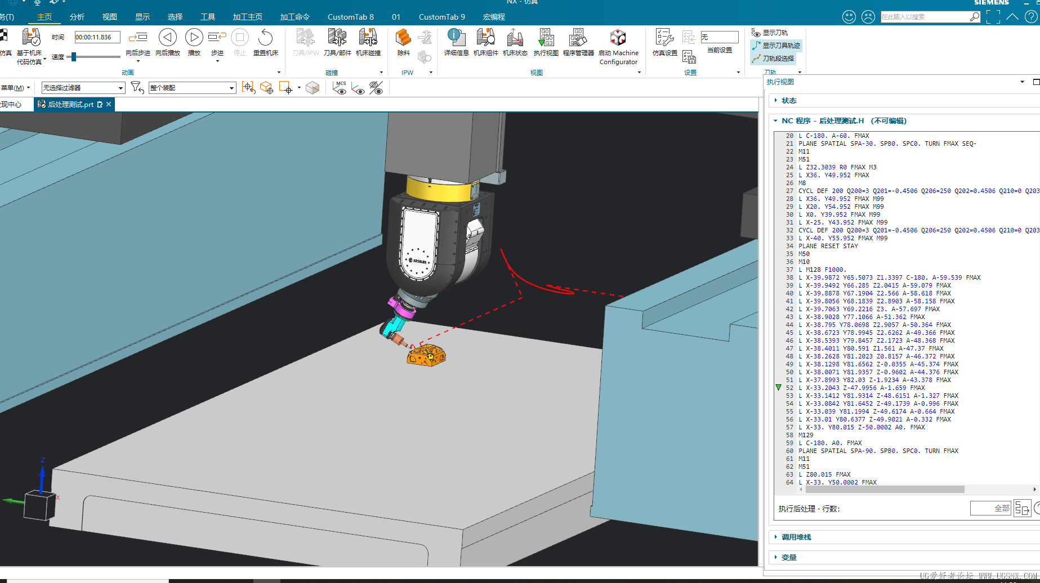Switch to the 分析 ribbon tab
1040x583 pixels.
click(77, 17)
